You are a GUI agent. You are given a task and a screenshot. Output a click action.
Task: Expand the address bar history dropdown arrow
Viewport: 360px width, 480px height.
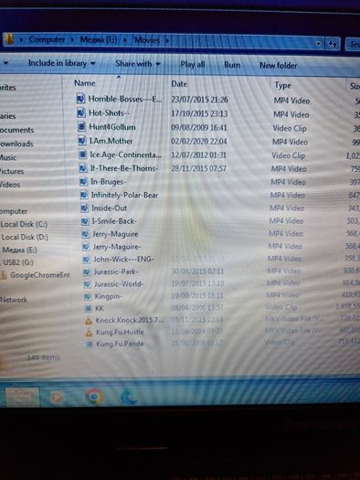click(319, 44)
